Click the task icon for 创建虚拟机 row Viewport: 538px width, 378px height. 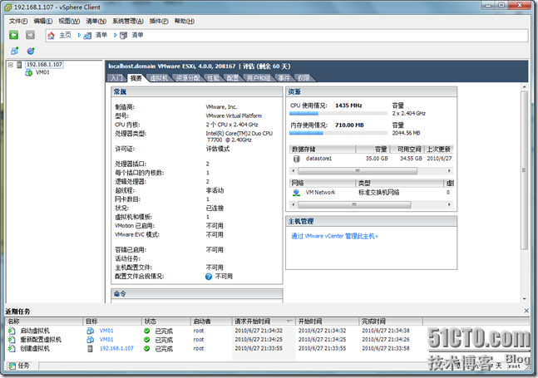(12, 349)
